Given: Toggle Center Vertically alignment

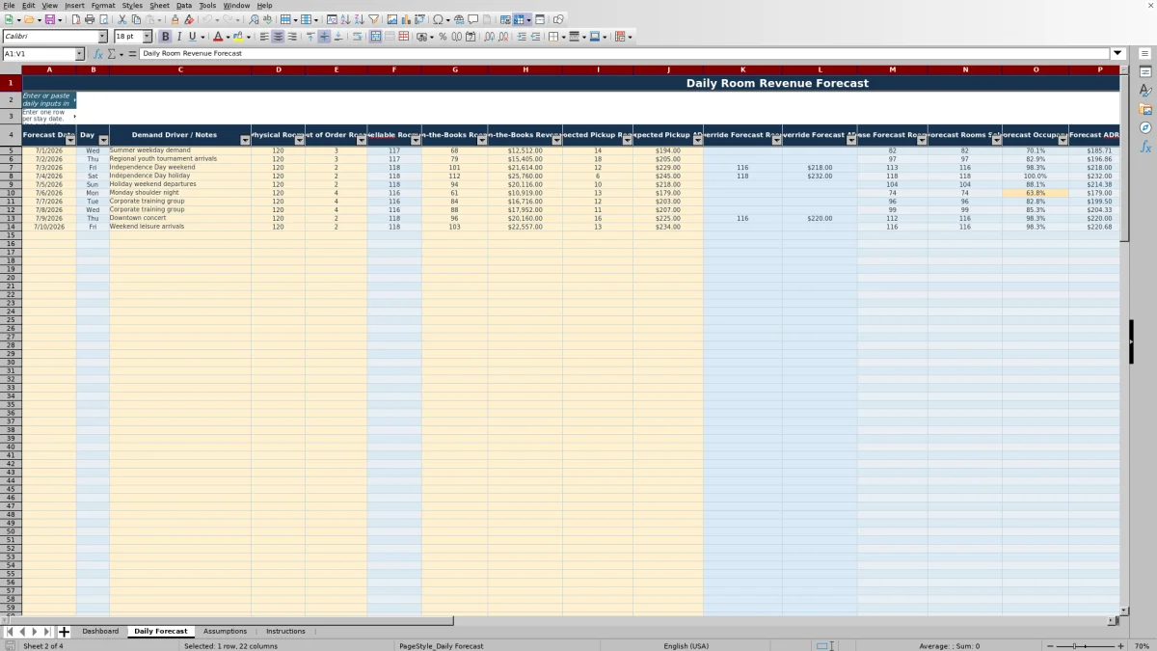Looking at the screenshot, I should tap(324, 37).
